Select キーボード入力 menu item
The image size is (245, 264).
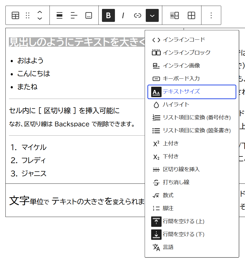pos(192,79)
